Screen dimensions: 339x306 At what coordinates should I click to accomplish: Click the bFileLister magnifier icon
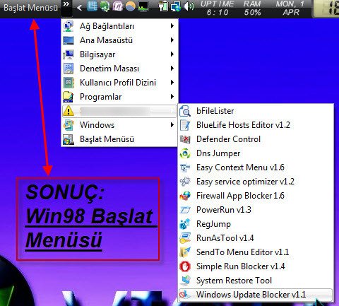pyautogui.click(x=185, y=111)
